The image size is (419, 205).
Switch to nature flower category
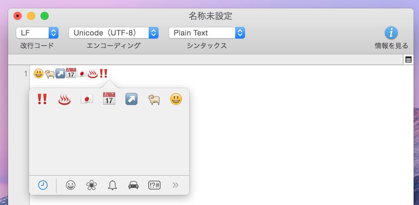point(91,185)
